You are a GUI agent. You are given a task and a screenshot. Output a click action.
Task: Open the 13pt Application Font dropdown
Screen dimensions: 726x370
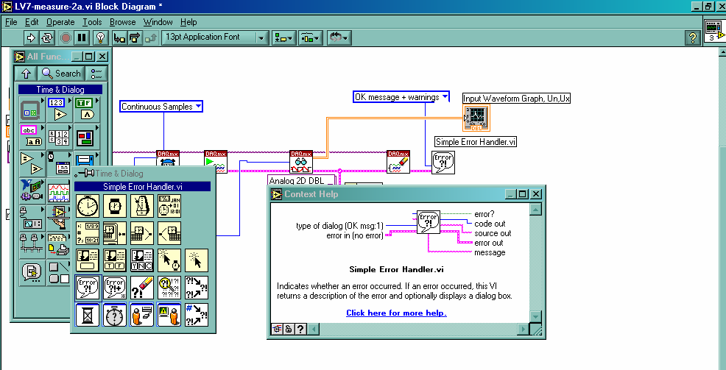tap(215, 38)
